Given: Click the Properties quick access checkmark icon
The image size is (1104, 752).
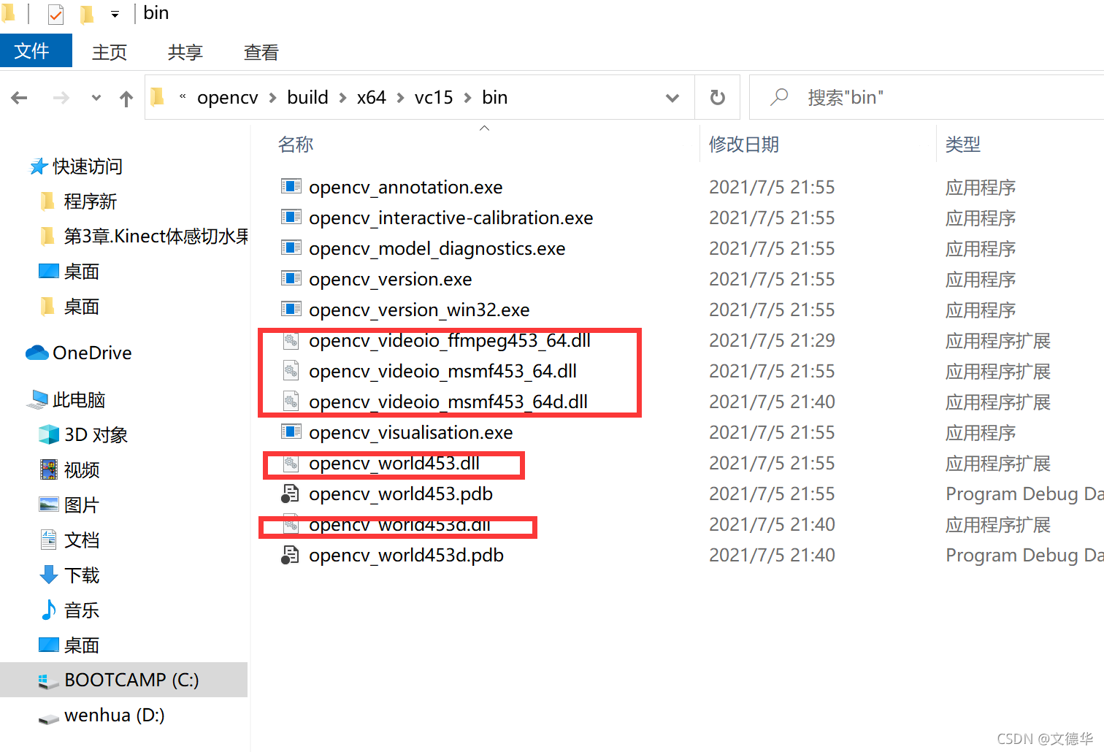Looking at the screenshot, I should 55,14.
